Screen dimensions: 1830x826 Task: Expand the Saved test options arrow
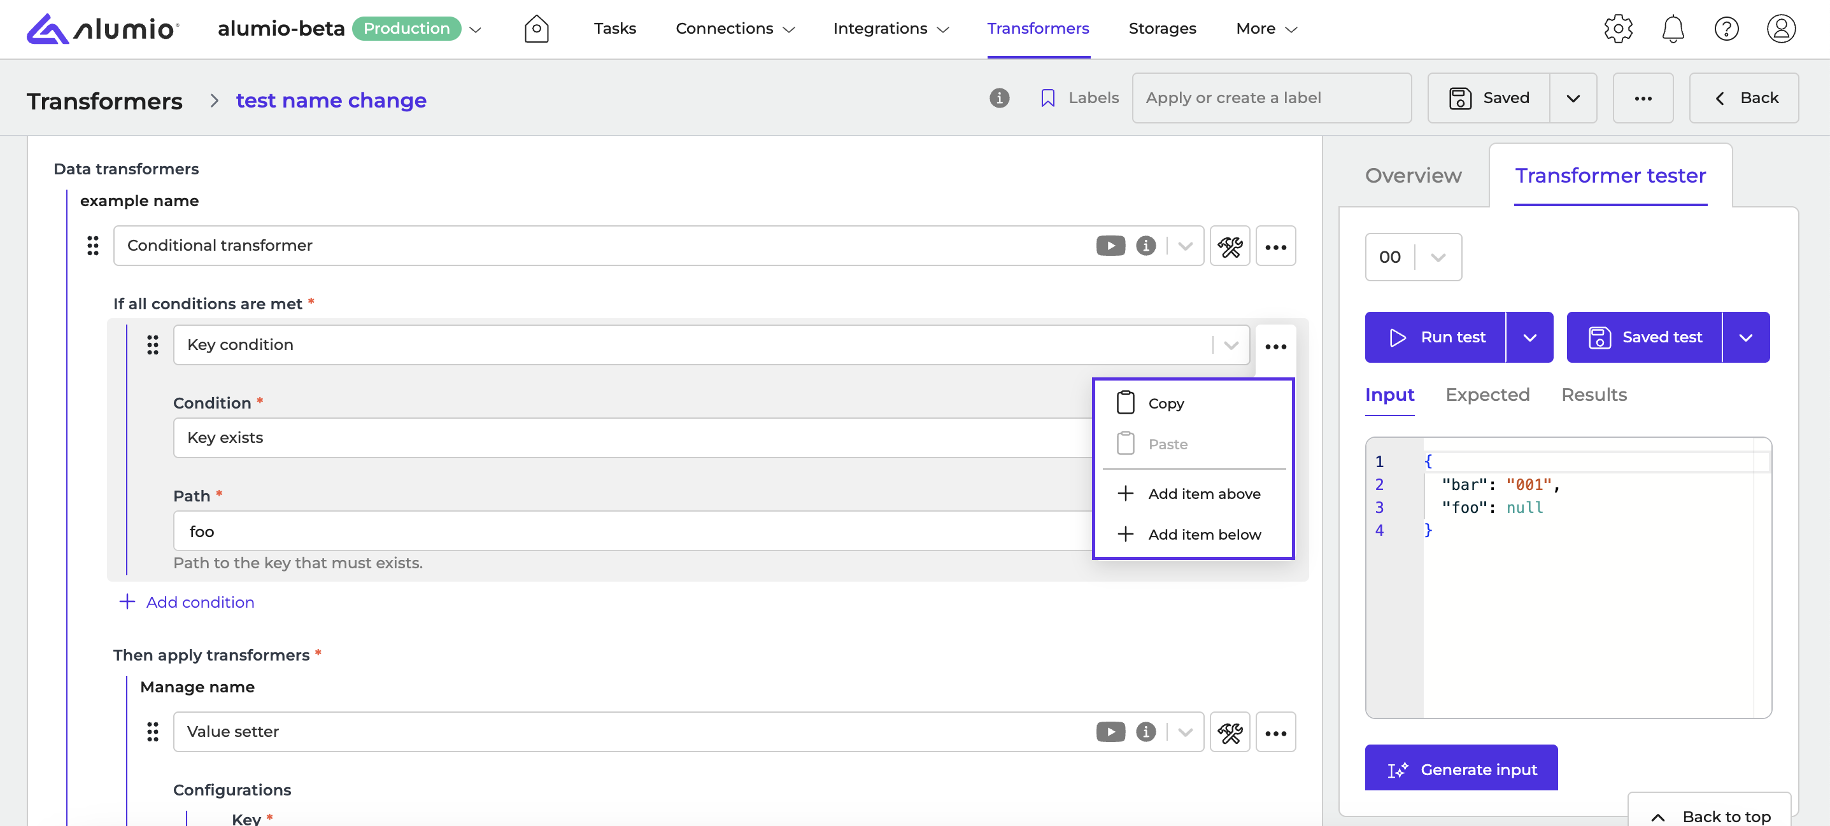(x=1745, y=337)
